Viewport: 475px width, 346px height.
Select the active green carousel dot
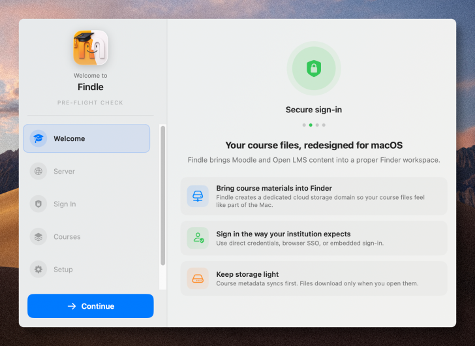[x=311, y=125]
